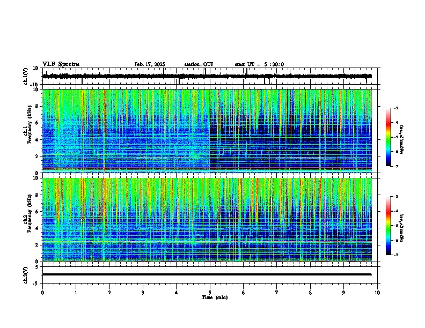Click the ch.2 color scale log PSD label

[x=401, y=228]
